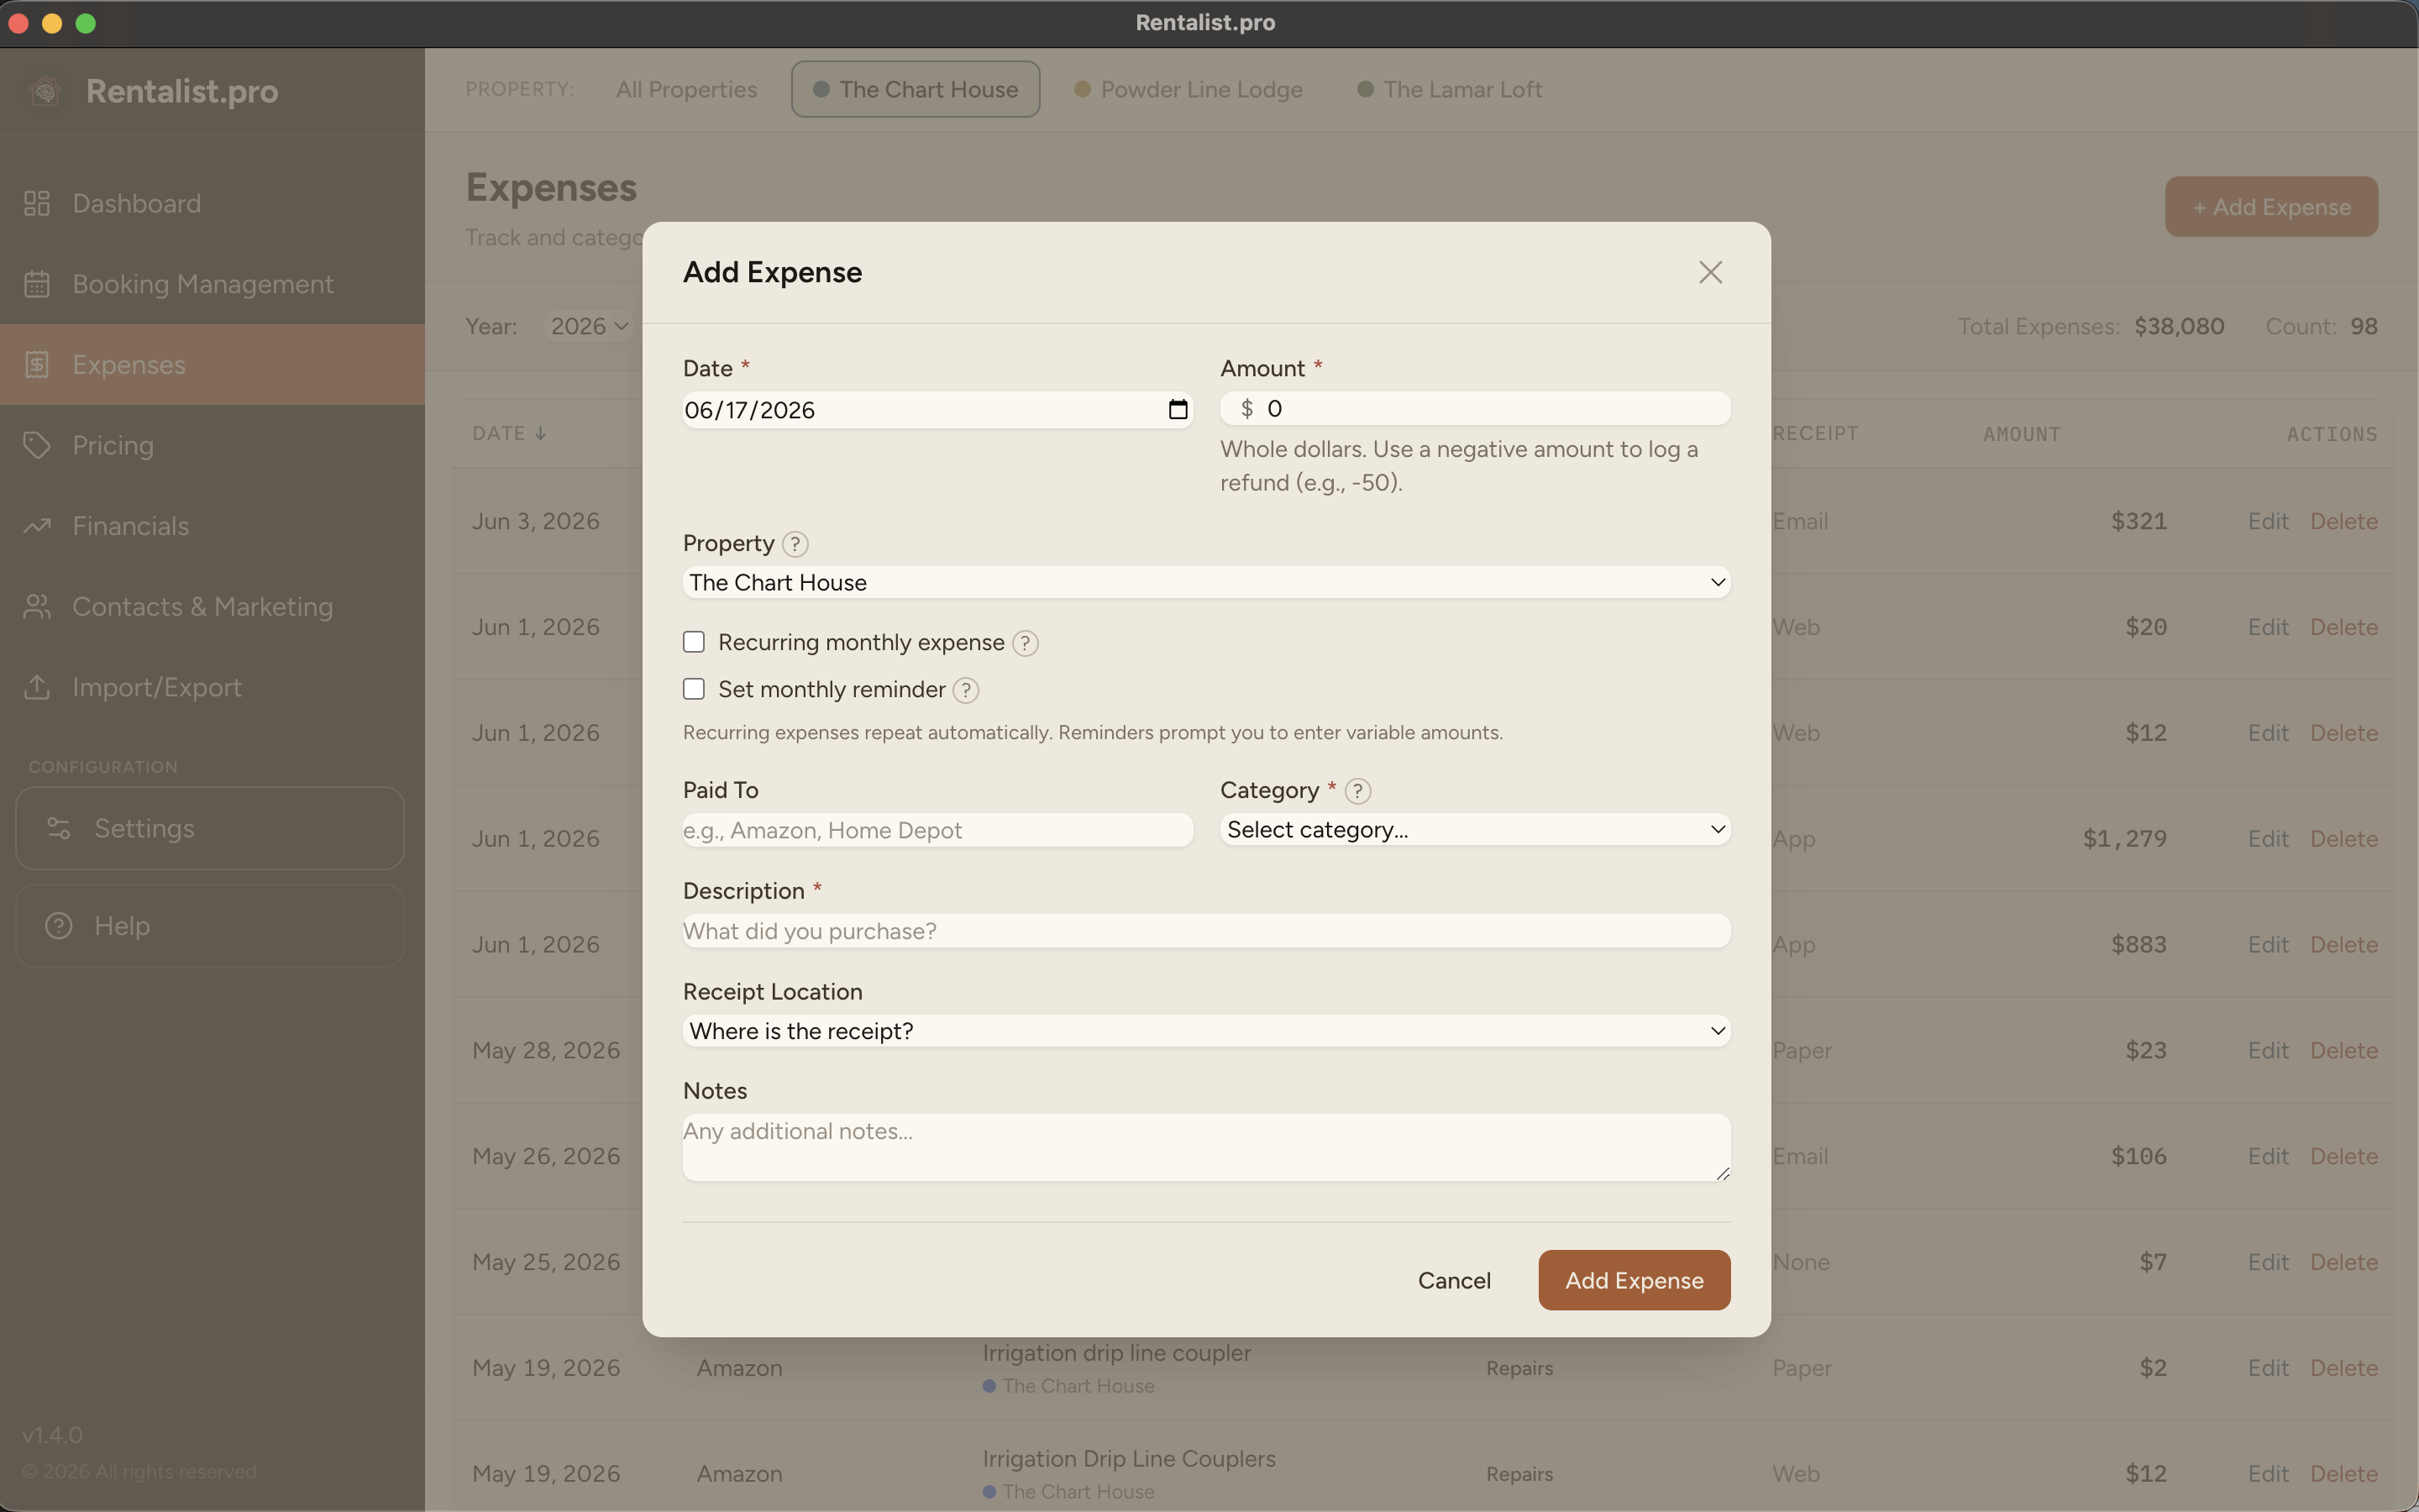Open Pricing from the sidebar
This screenshot has width=2419, height=1512.
pyautogui.click(x=212, y=445)
